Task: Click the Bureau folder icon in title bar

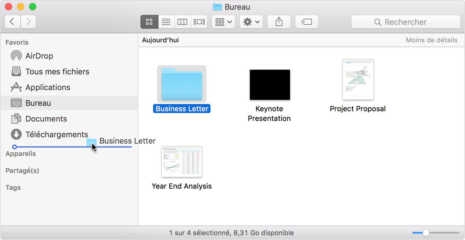Action: 217,7
